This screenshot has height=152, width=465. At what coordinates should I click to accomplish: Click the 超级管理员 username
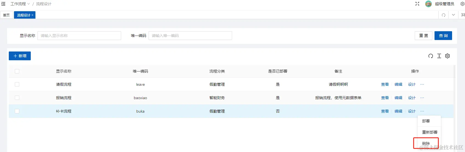tap(444, 4)
